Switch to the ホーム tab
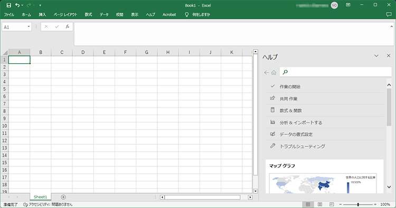The height and width of the screenshot is (208, 396). (x=26, y=15)
